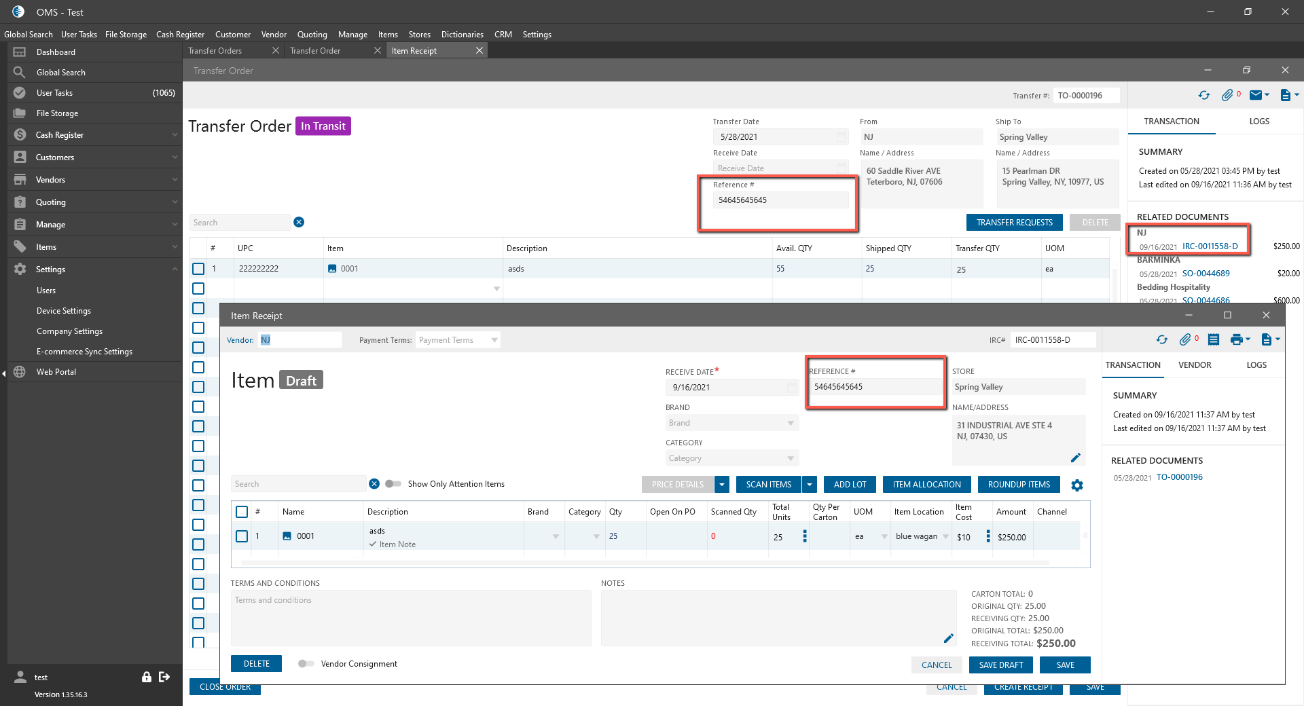Open the Payment Terms dropdown
Screen dimensions: 1304x706
[494, 340]
